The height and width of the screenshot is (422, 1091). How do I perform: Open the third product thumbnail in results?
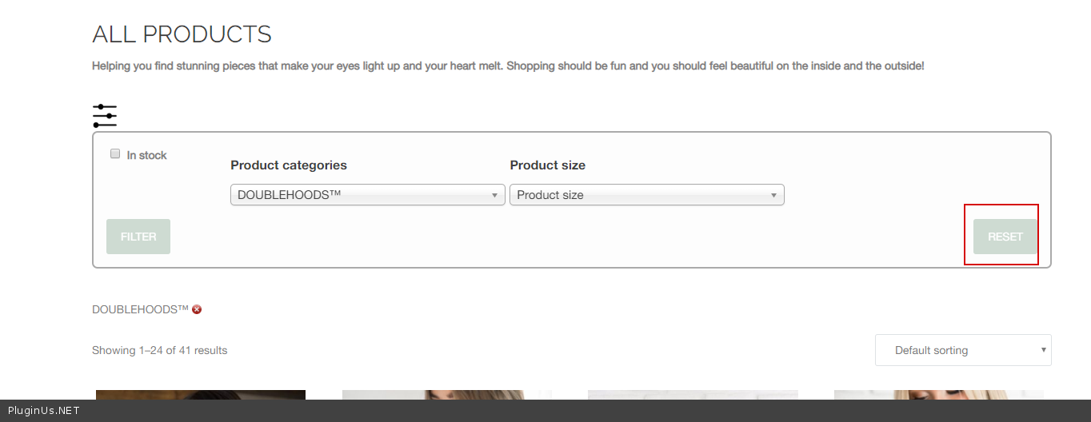(x=693, y=395)
